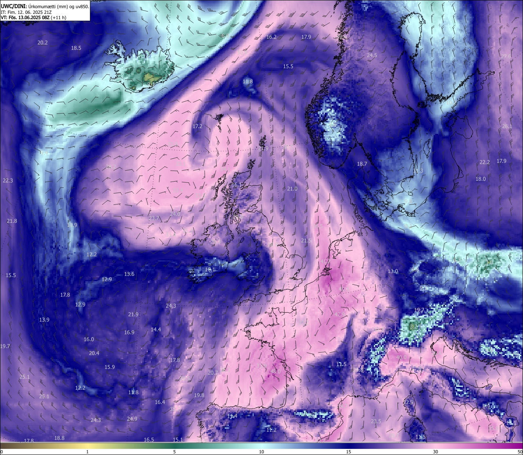The height and width of the screenshot is (455, 523).
Task: Click the map value 18.0
Action: [481, 179]
